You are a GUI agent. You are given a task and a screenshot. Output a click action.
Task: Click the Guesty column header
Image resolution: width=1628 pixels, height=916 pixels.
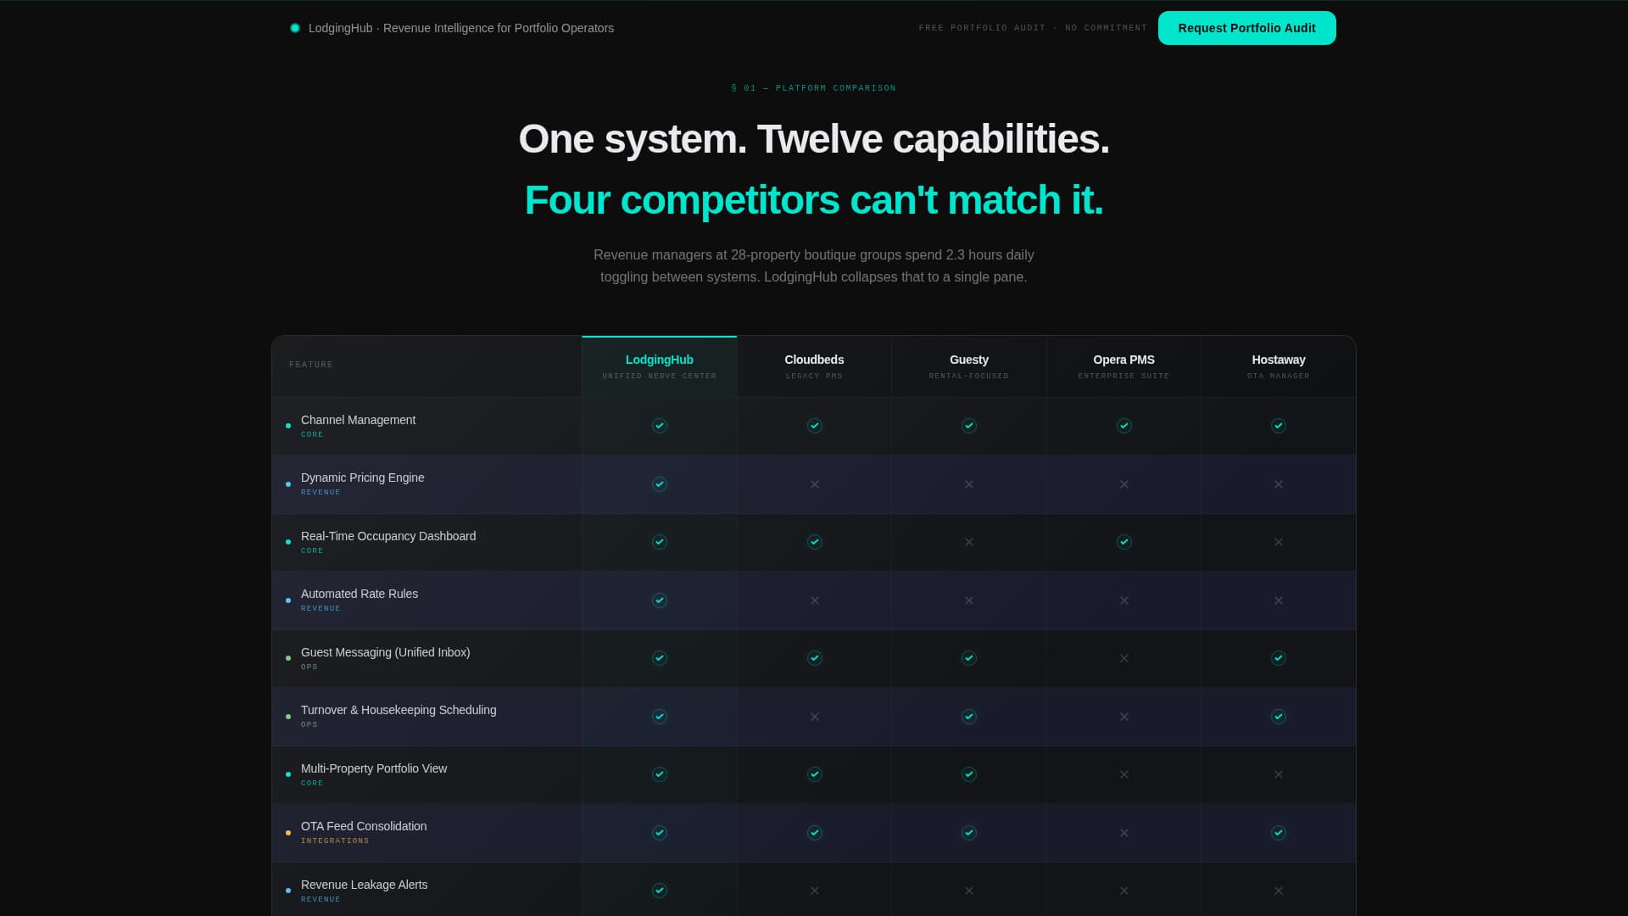968,366
